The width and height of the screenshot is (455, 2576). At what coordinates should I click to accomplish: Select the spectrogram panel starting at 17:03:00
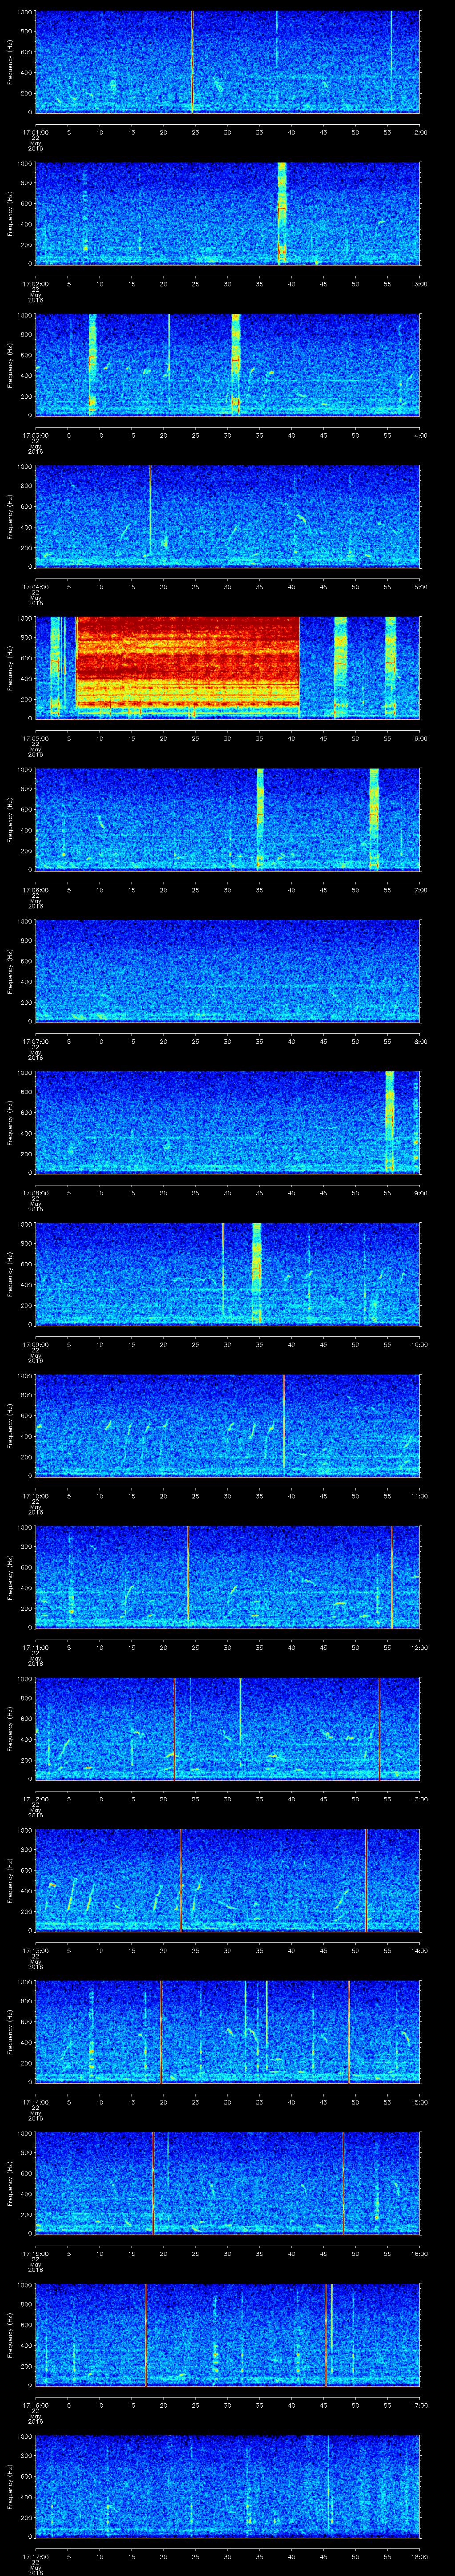click(x=227, y=365)
